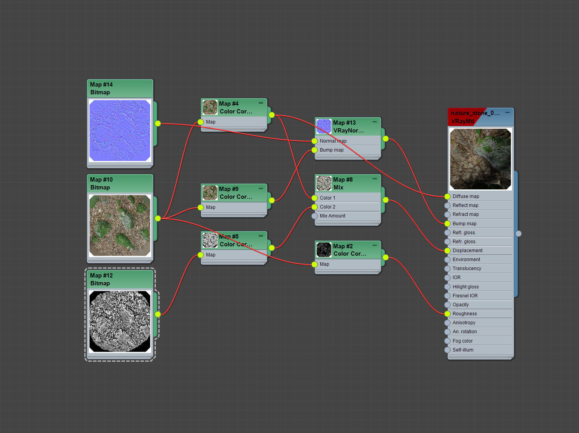Click the Mix Amount input socket
This screenshot has height=433, width=579.
[314, 216]
